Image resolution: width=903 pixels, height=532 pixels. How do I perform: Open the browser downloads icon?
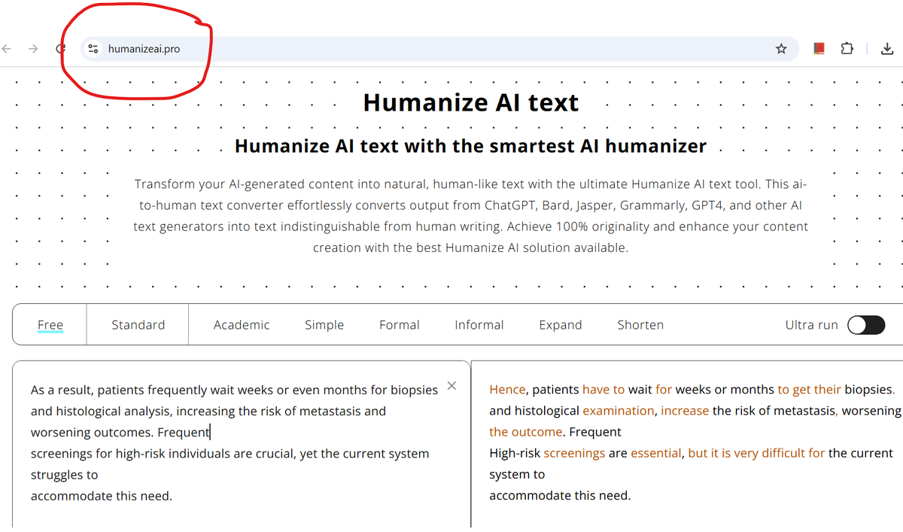[x=887, y=49]
